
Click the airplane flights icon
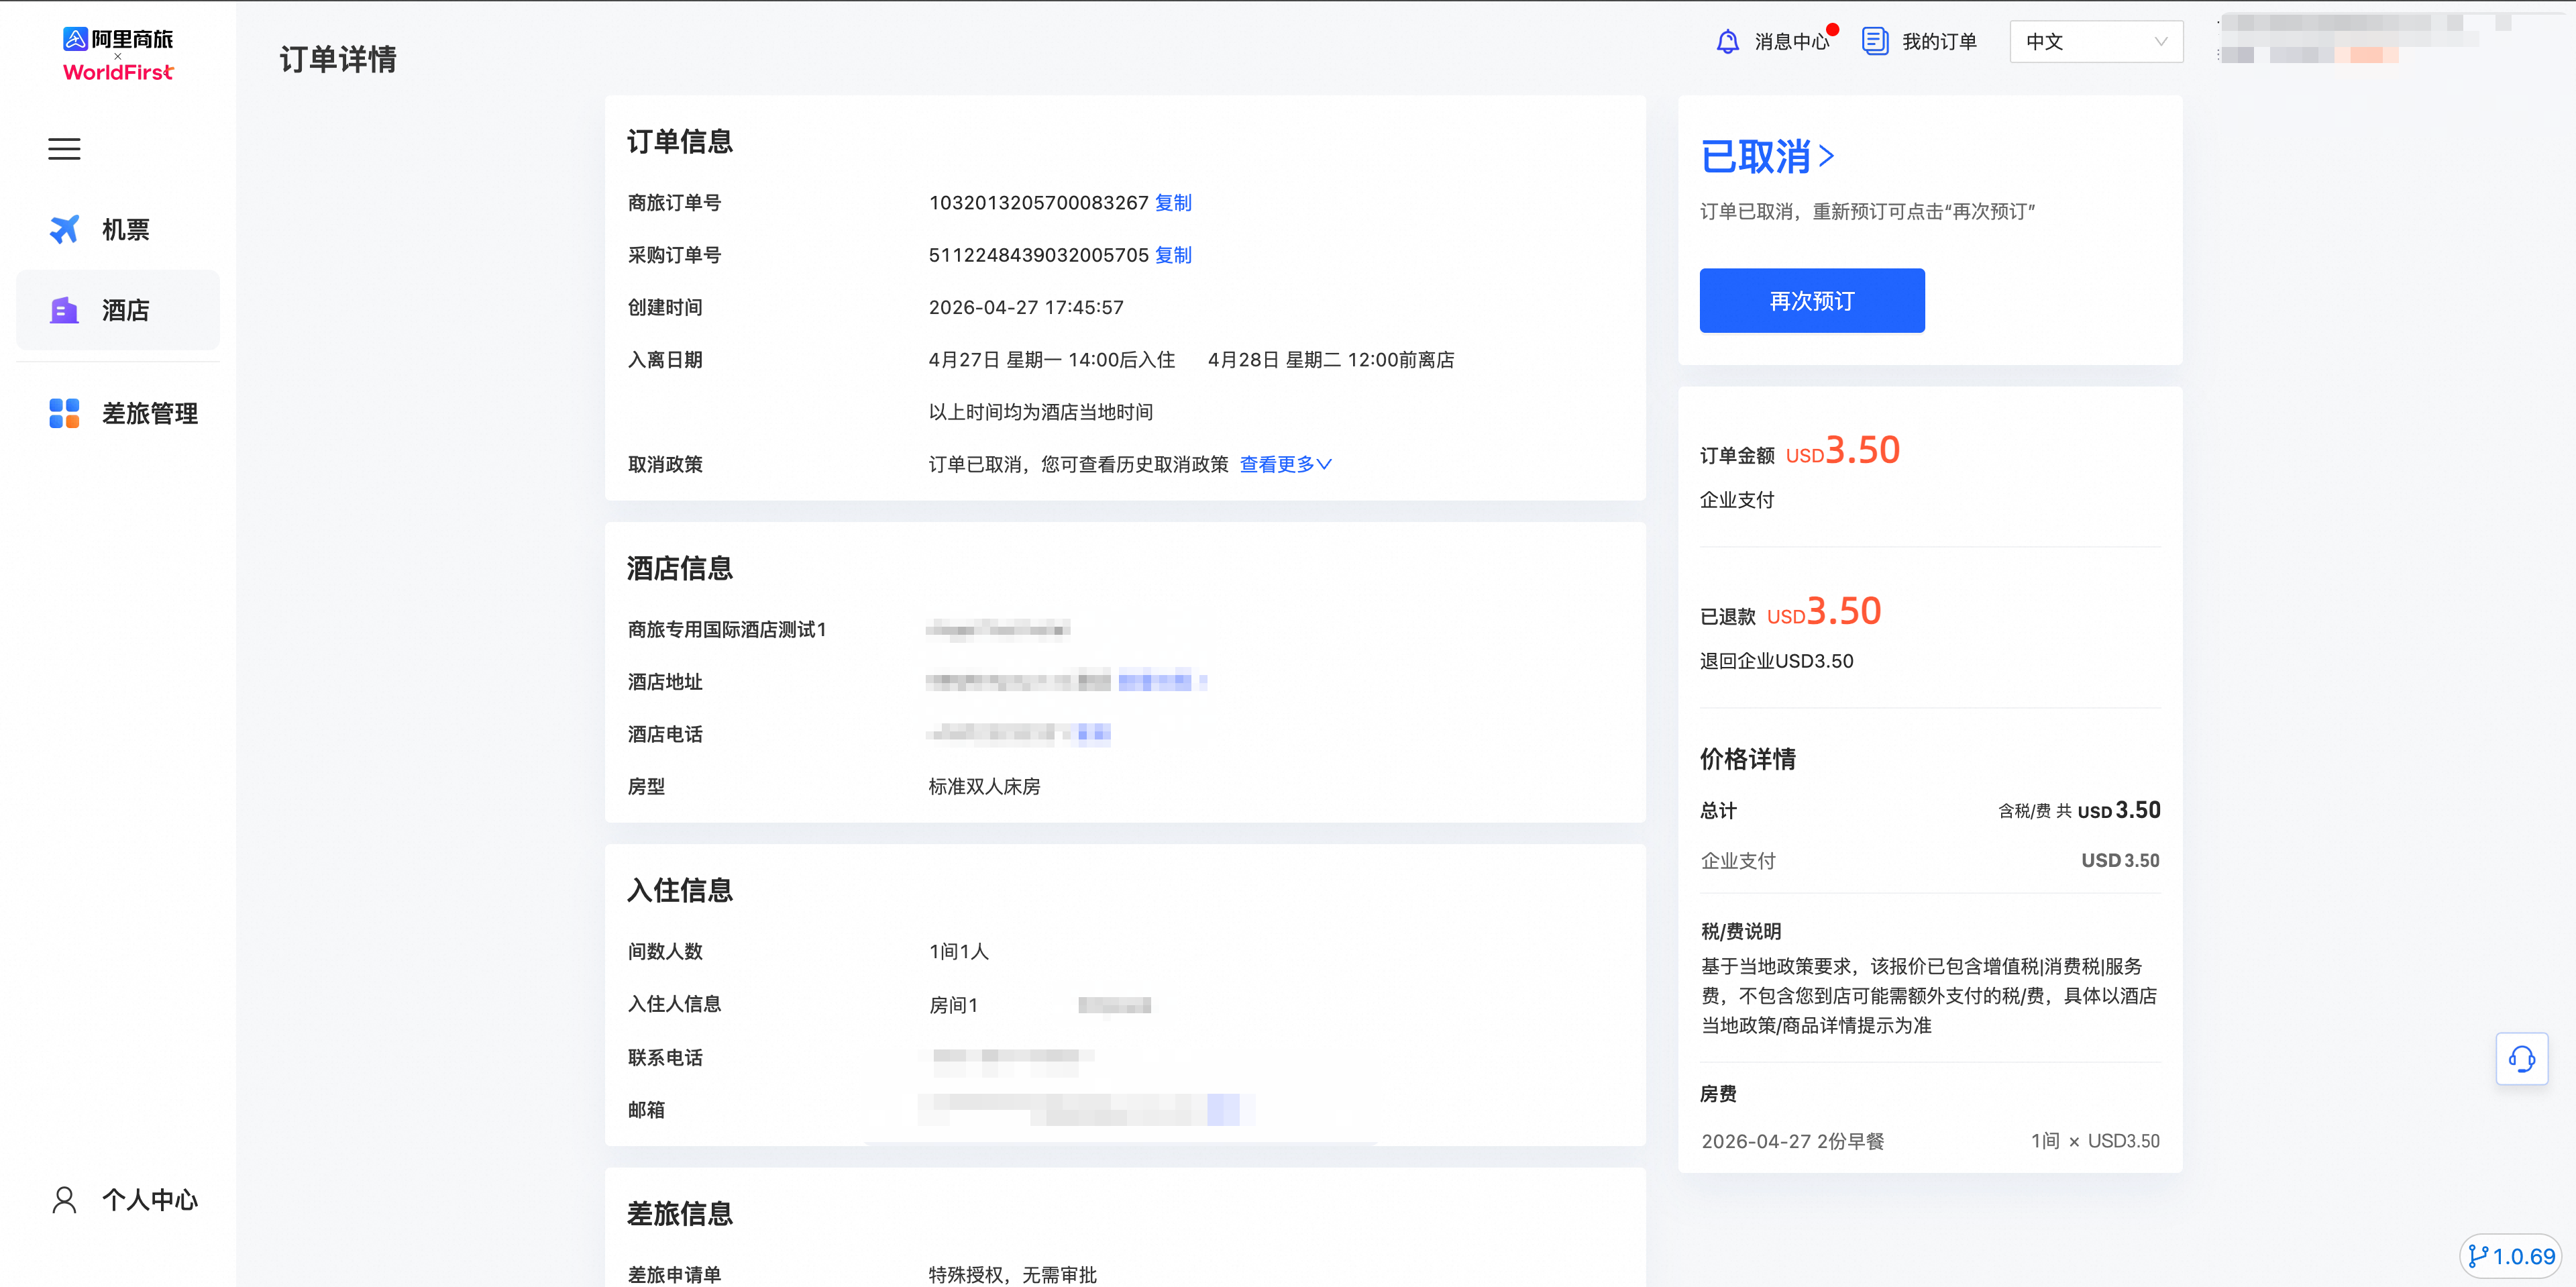click(x=64, y=229)
